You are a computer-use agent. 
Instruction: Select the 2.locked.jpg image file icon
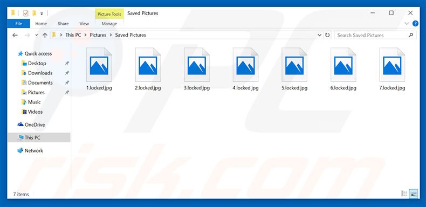(x=148, y=65)
